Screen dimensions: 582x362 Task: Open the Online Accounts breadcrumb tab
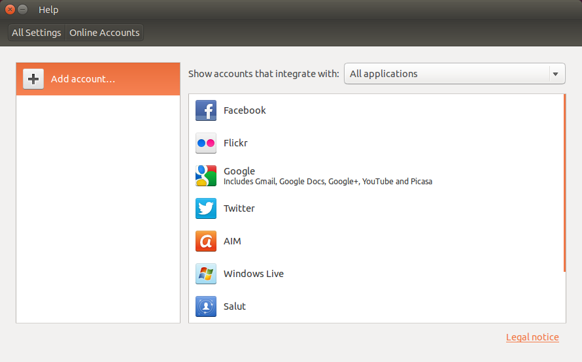point(104,33)
